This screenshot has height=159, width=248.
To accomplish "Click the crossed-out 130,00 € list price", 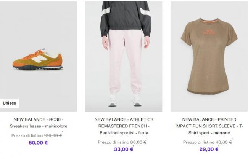I will pyautogui.click(x=53, y=135).
